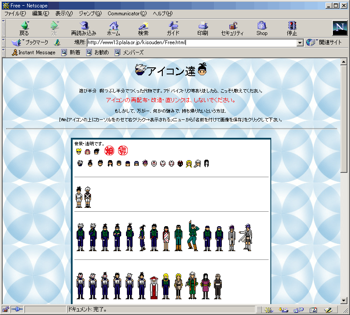Click the 背景・透明です。 caption text
This screenshot has width=350, height=315.
click(89, 143)
